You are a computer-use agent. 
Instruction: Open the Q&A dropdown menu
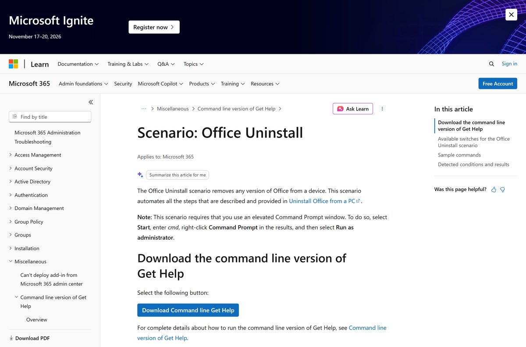[166, 64]
